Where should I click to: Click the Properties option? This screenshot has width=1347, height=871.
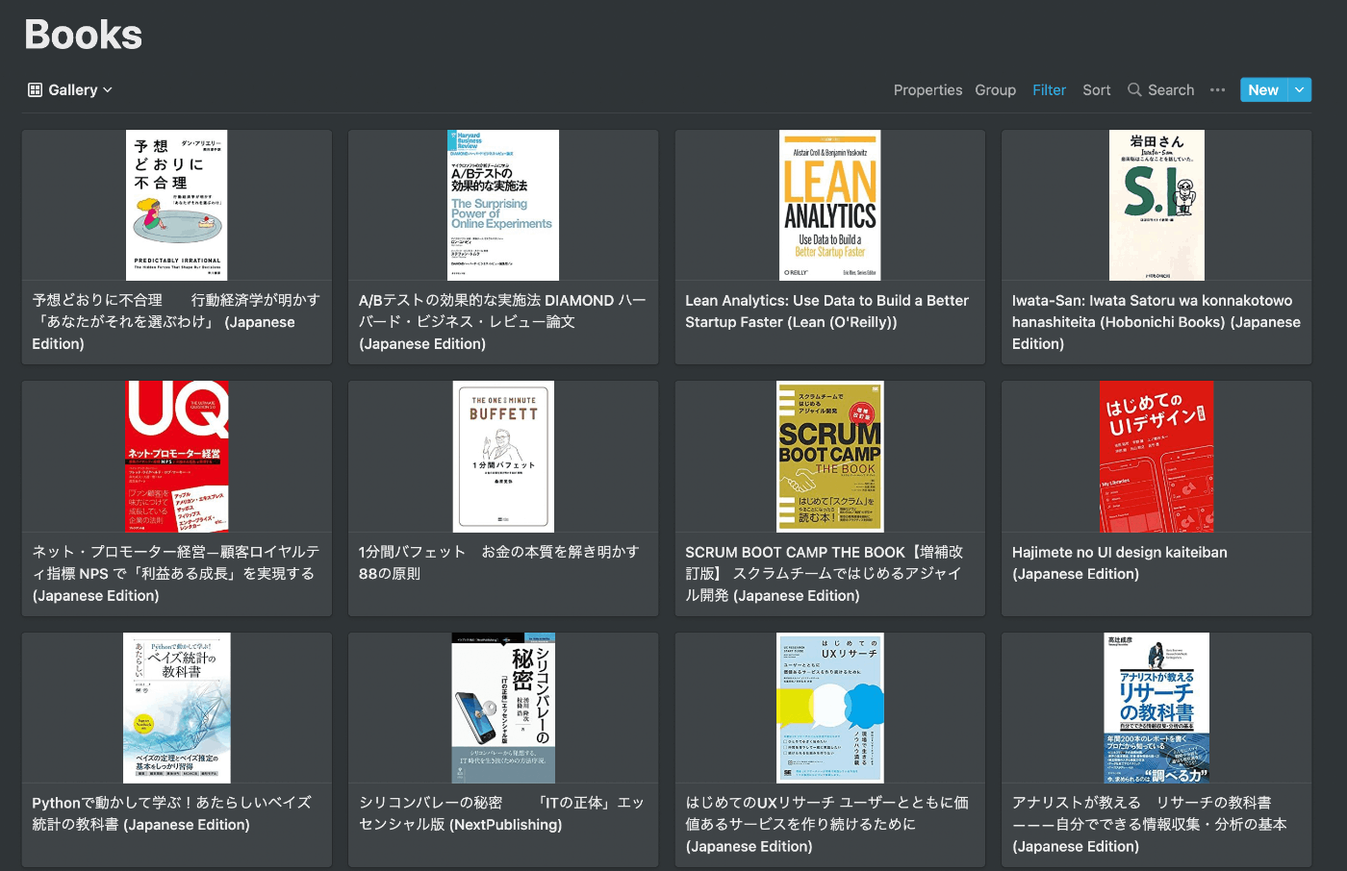coord(928,89)
